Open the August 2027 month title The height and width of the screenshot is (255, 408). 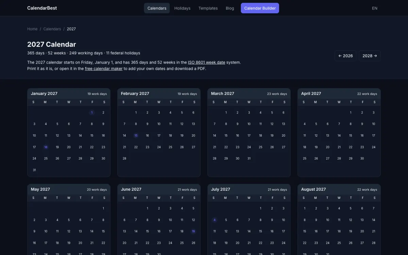click(313, 189)
